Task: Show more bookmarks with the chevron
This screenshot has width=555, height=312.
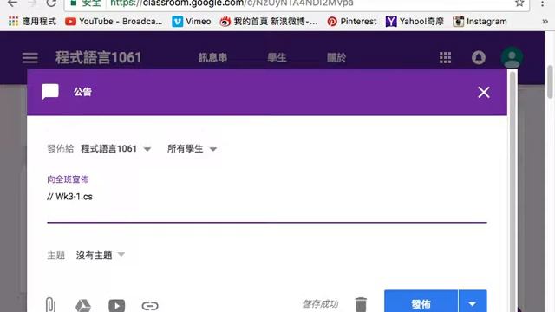Action: click(x=545, y=22)
